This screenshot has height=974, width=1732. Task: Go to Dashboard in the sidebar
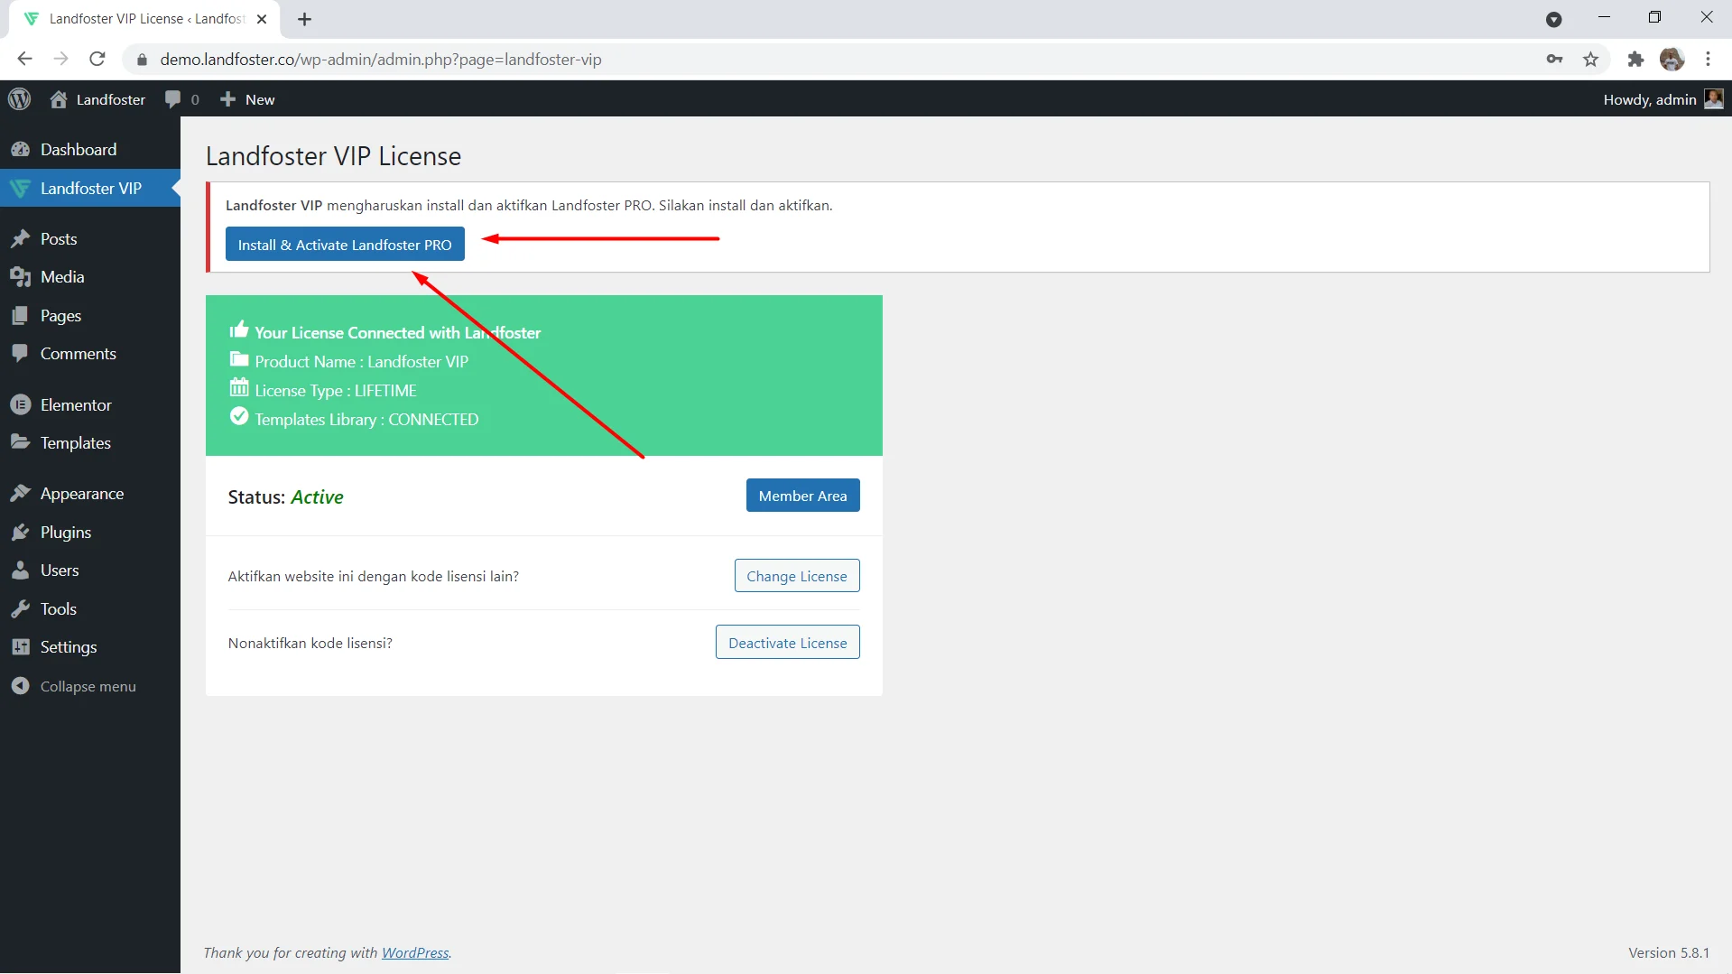click(90, 150)
